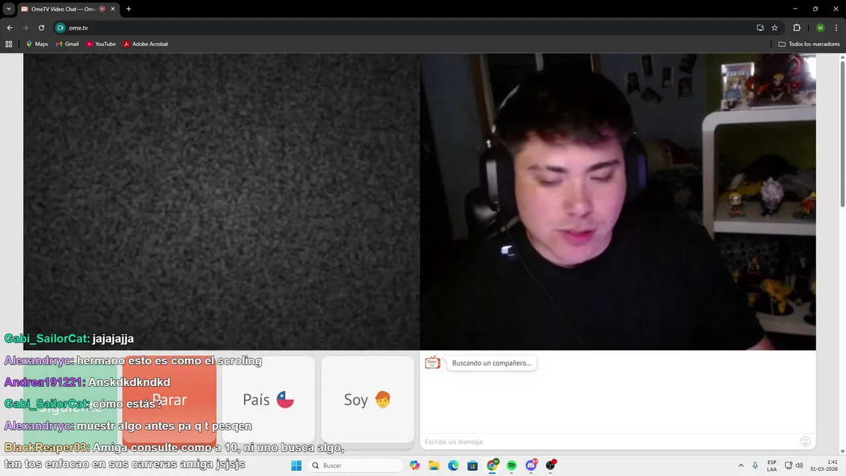Open the Maps bookmark
Screen dimensions: 846x476
37,44
